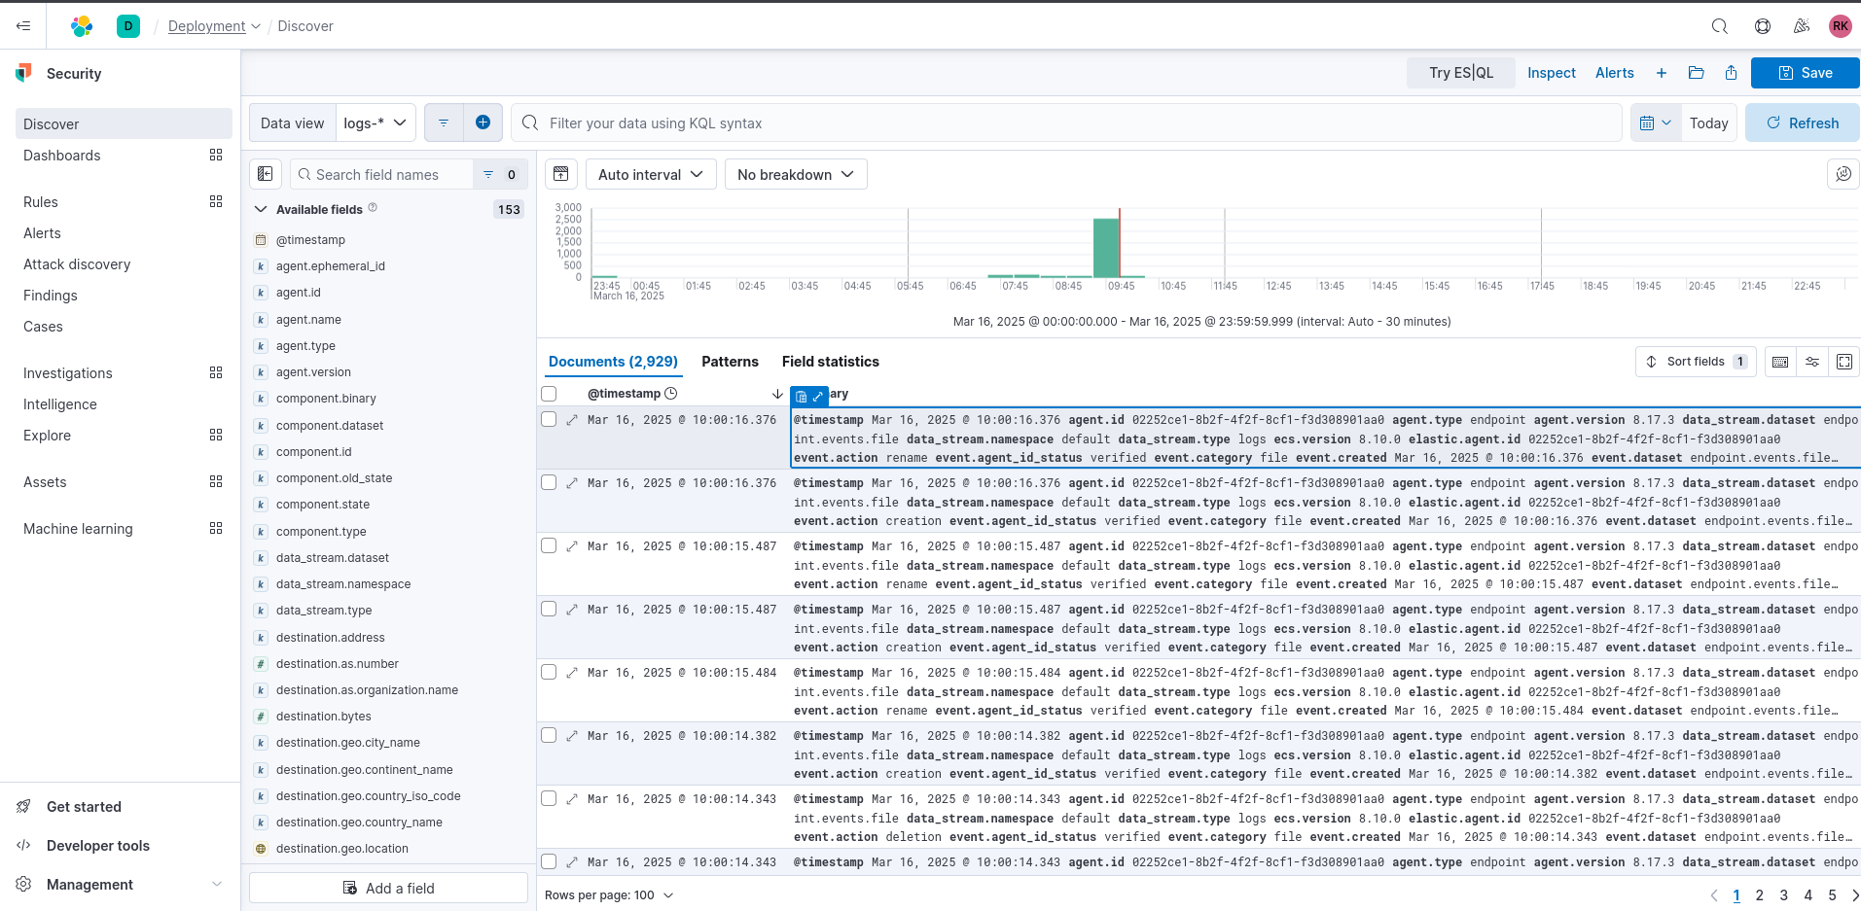Click the Elastic logo
Screen dimensions: 1861x911
pyautogui.click(x=82, y=26)
